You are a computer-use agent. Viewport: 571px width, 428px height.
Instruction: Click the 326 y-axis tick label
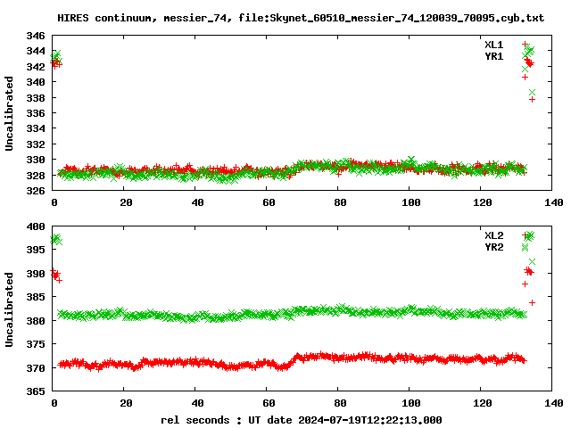36,191
